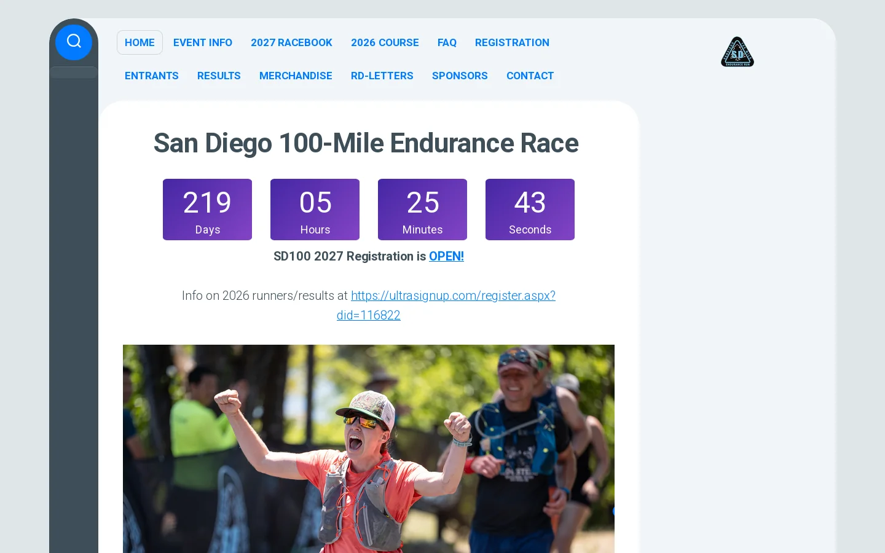Click the San Diego 100-Mile Endurance Race heading

point(366,143)
